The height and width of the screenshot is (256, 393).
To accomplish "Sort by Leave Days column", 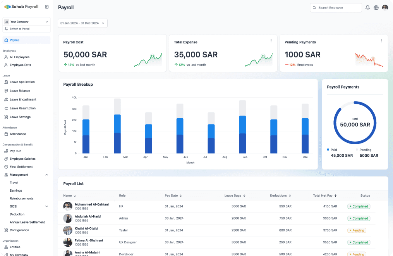I will coord(235,195).
